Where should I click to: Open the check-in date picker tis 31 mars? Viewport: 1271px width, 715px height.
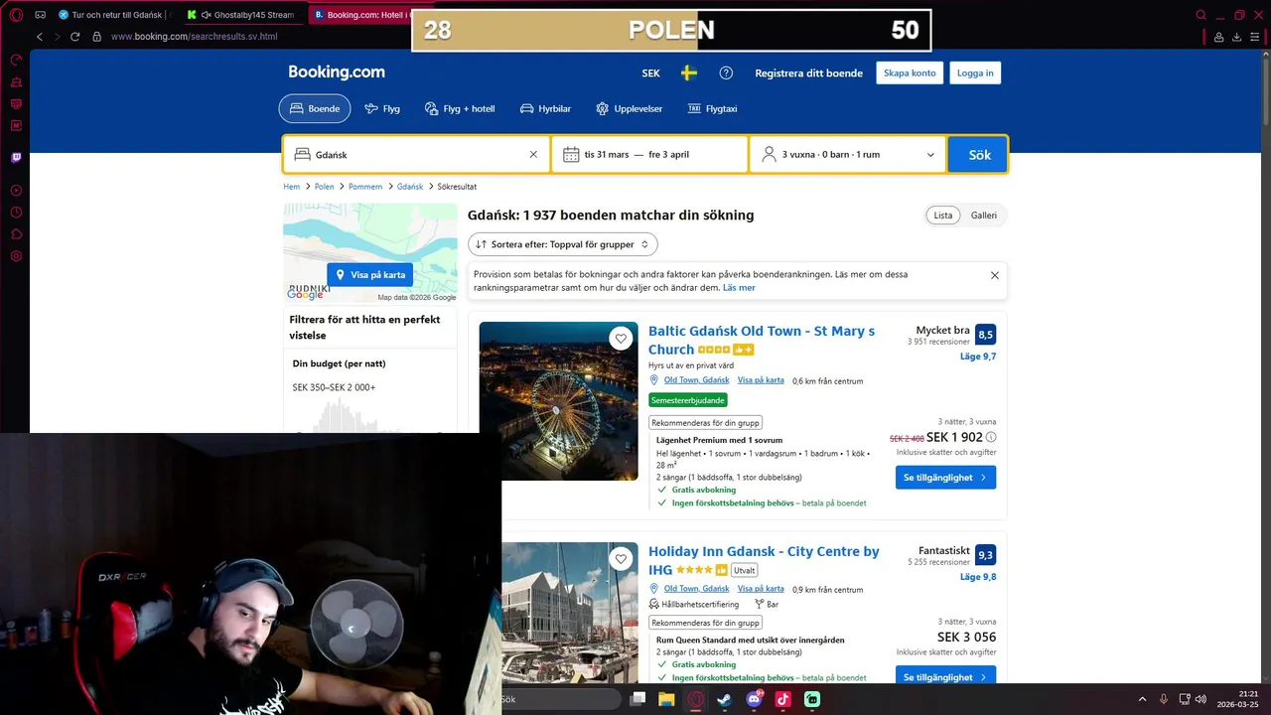click(606, 155)
